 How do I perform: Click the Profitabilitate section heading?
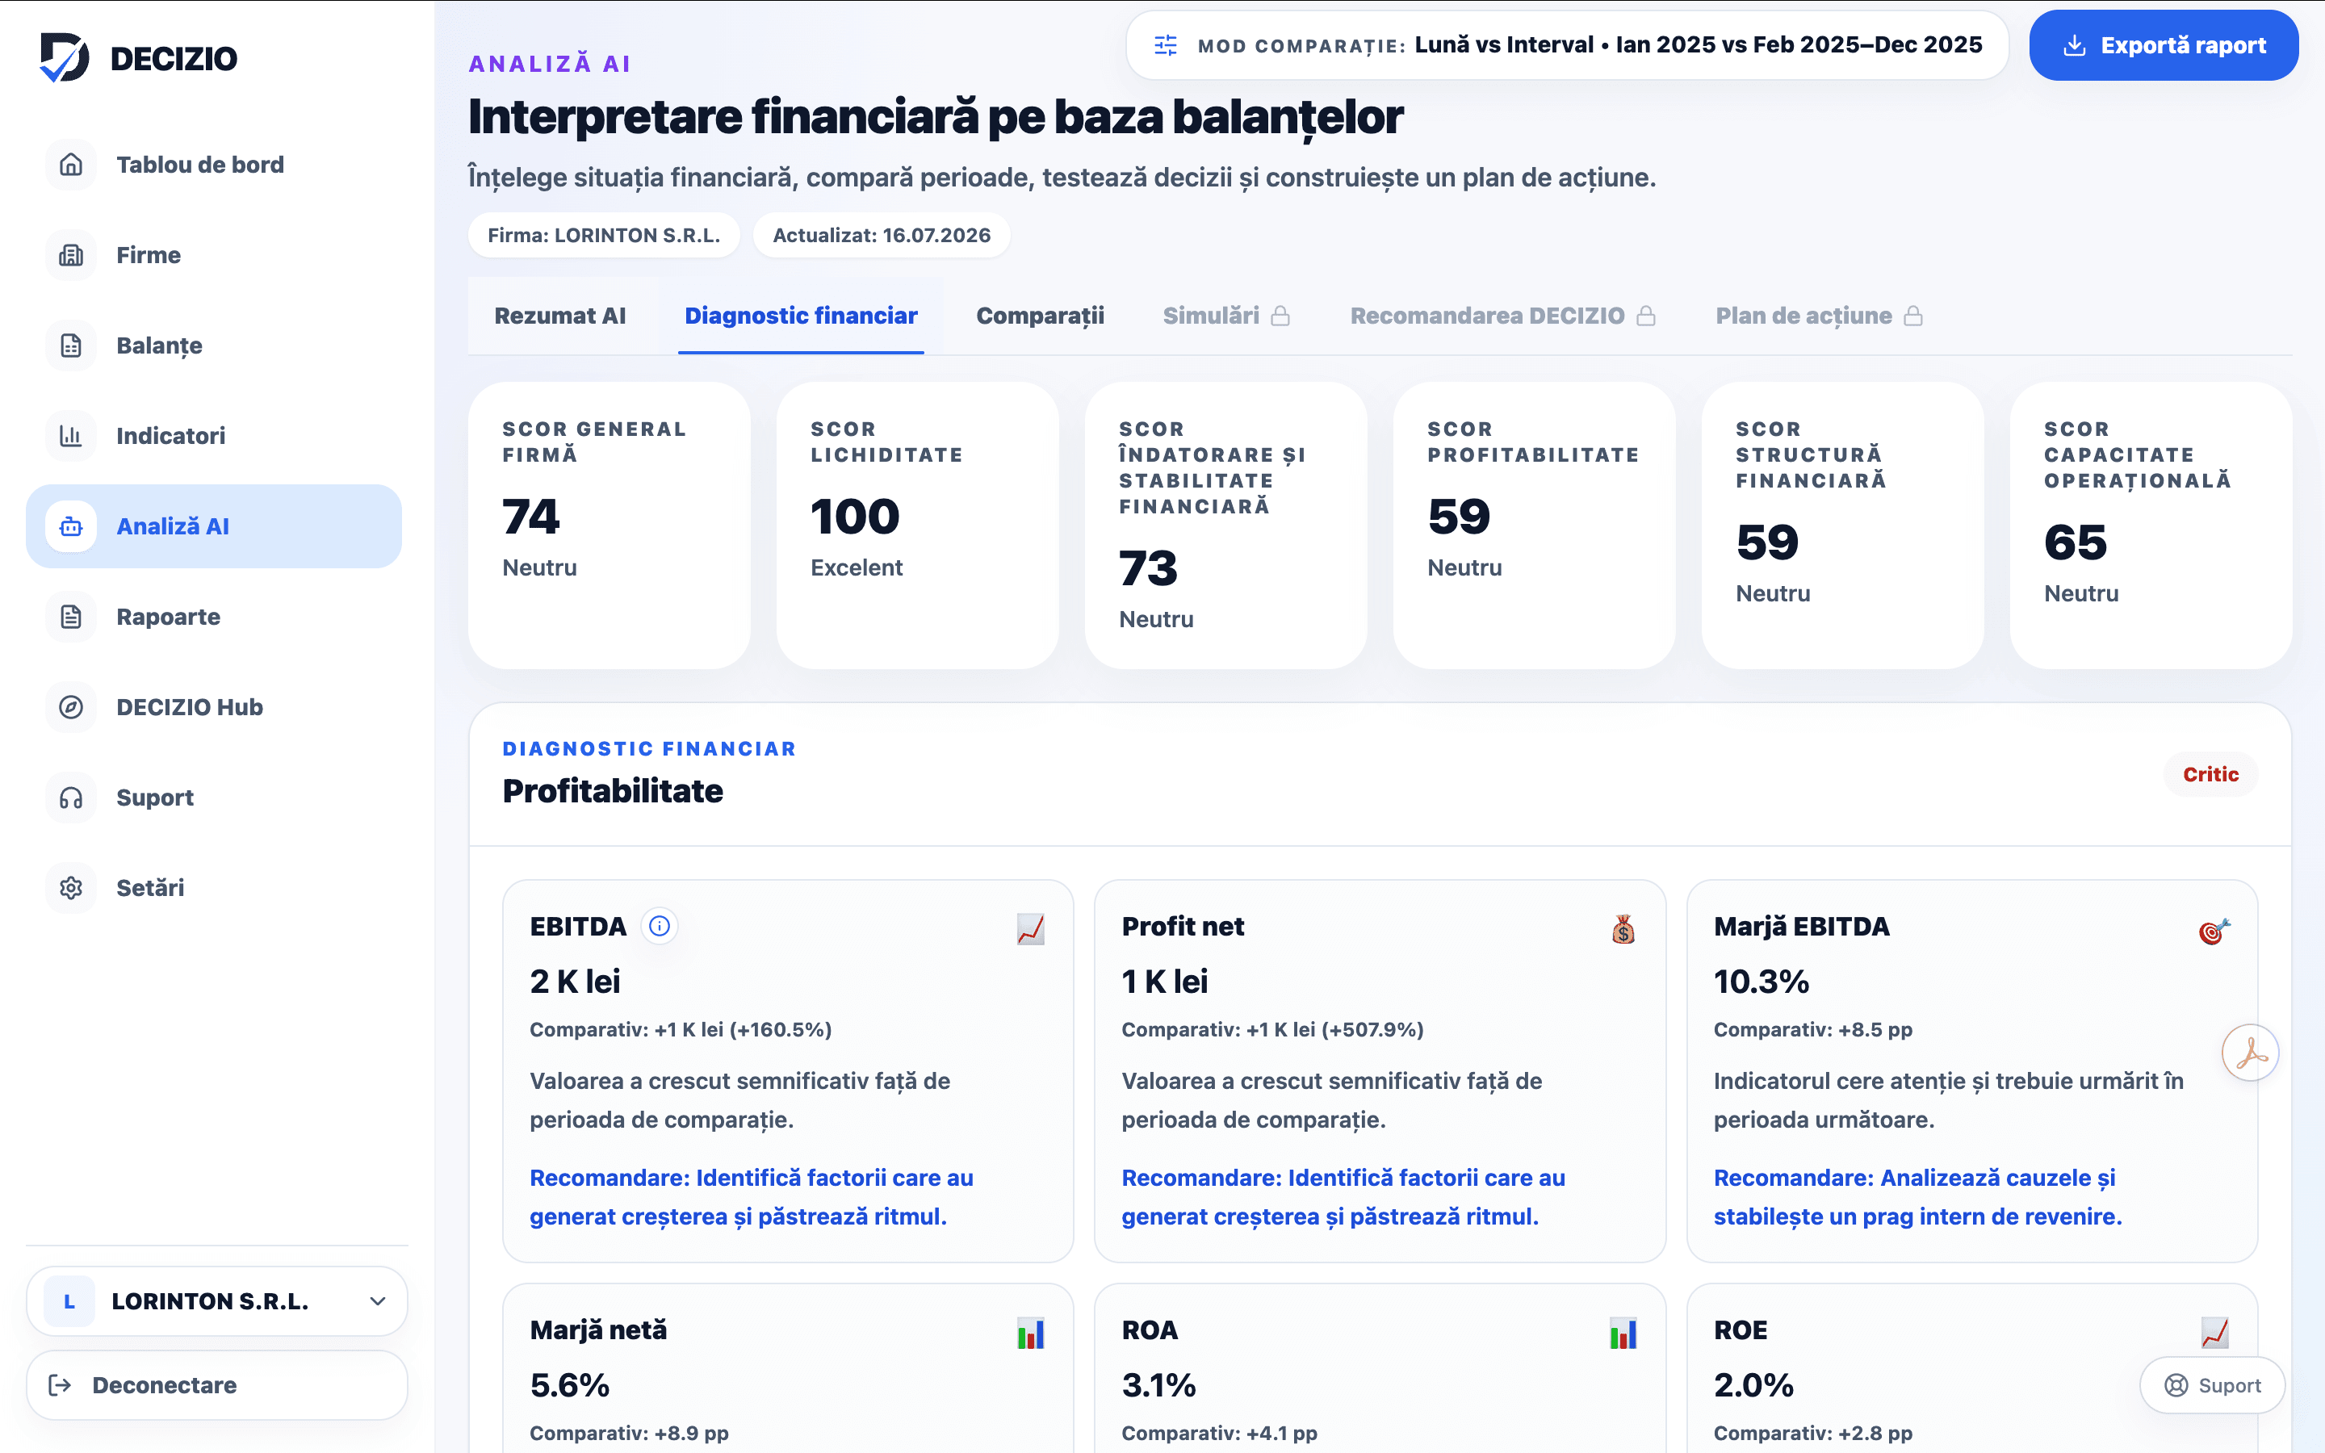point(613,791)
